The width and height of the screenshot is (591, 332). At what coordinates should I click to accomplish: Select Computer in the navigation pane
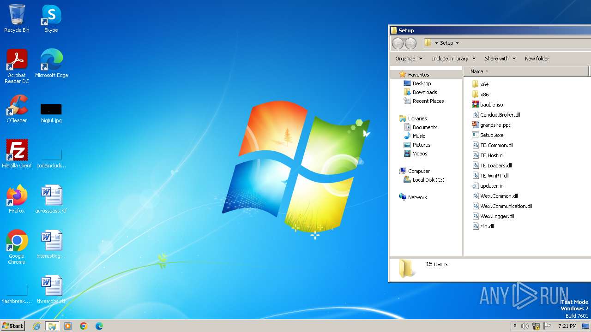pos(419,171)
